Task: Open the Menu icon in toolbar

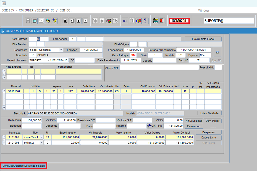Action: point(156,21)
